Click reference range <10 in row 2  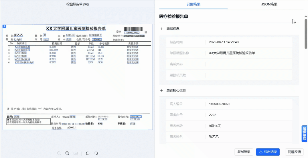pyautogui.click(x=99, y=50)
